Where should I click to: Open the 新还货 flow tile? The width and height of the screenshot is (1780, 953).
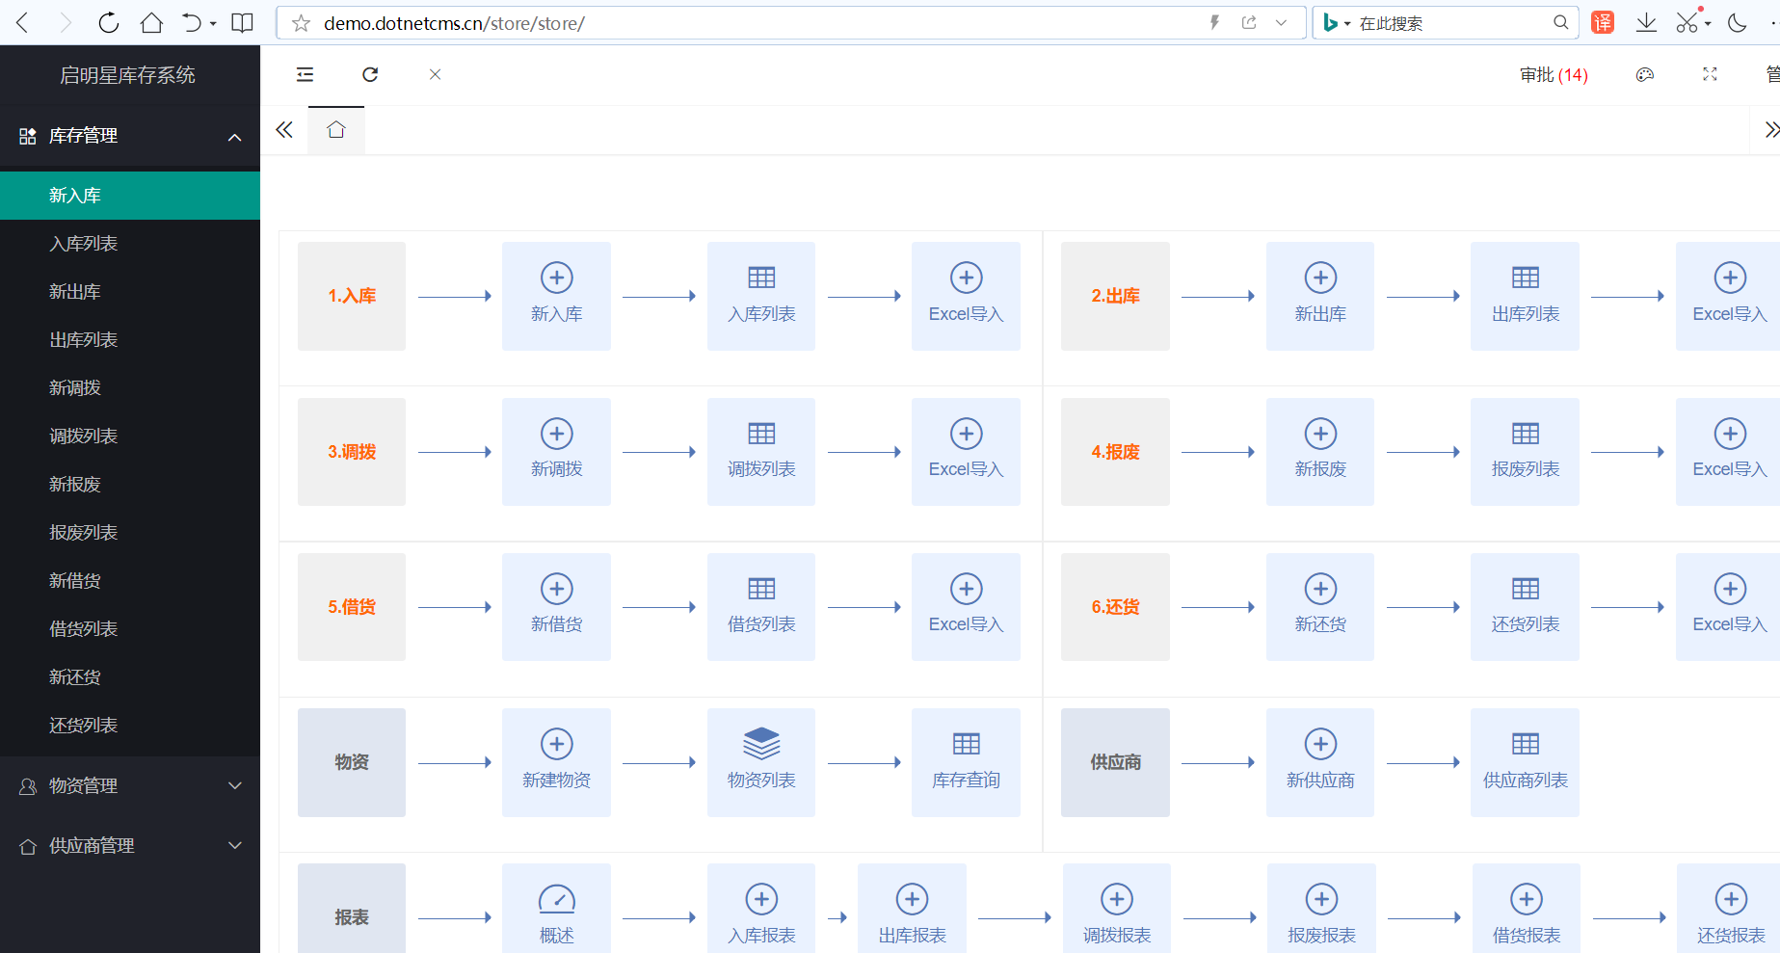(x=1320, y=607)
